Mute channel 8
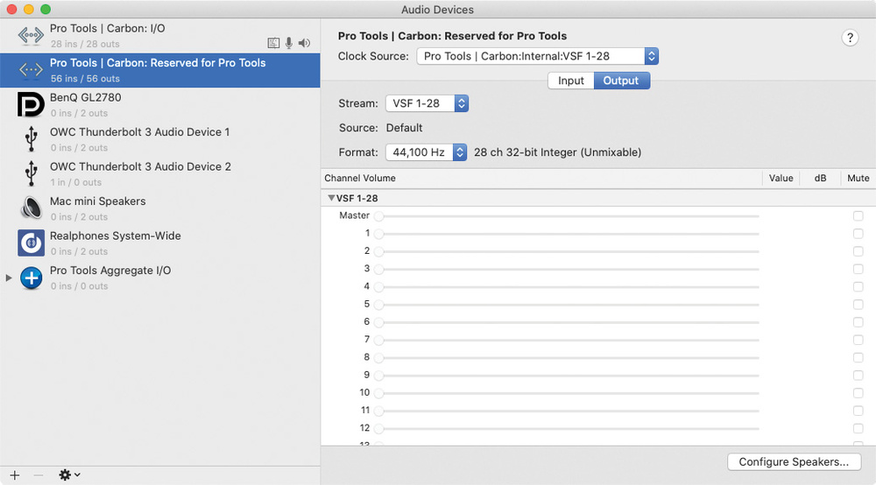876x485 pixels. 858,357
